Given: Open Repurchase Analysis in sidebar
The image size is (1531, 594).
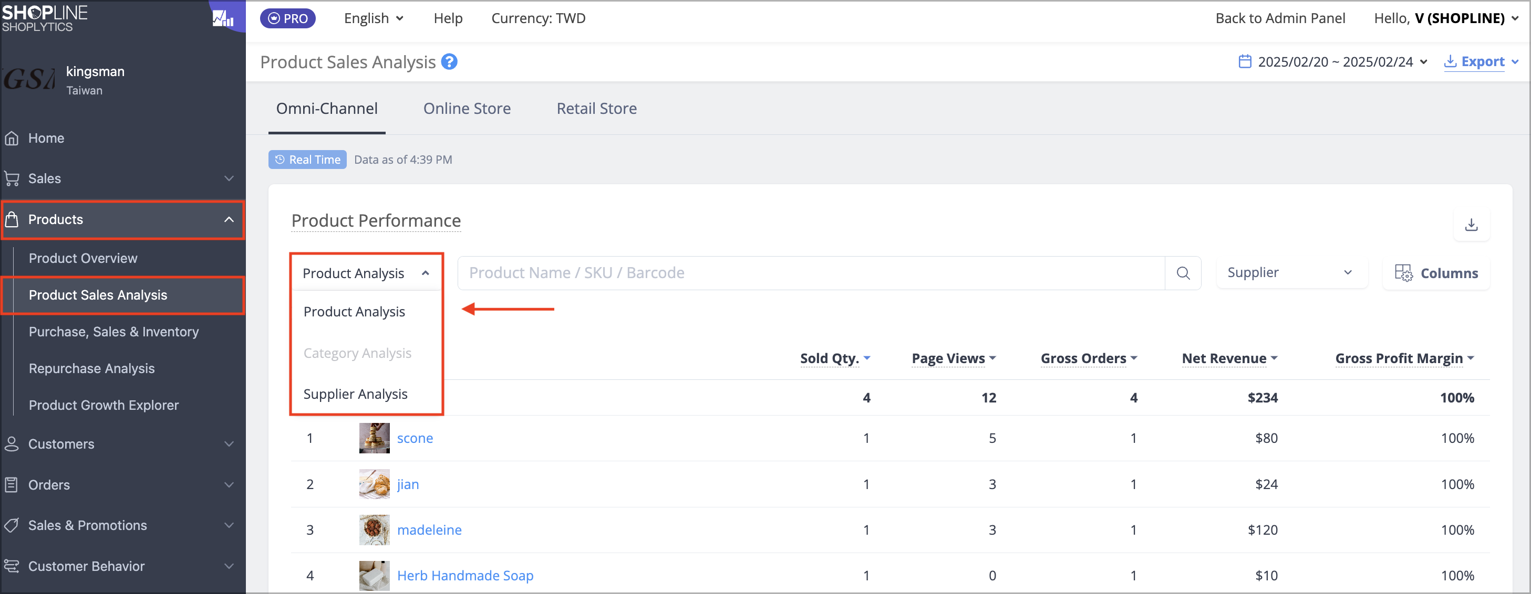Looking at the screenshot, I should [91, 368].
